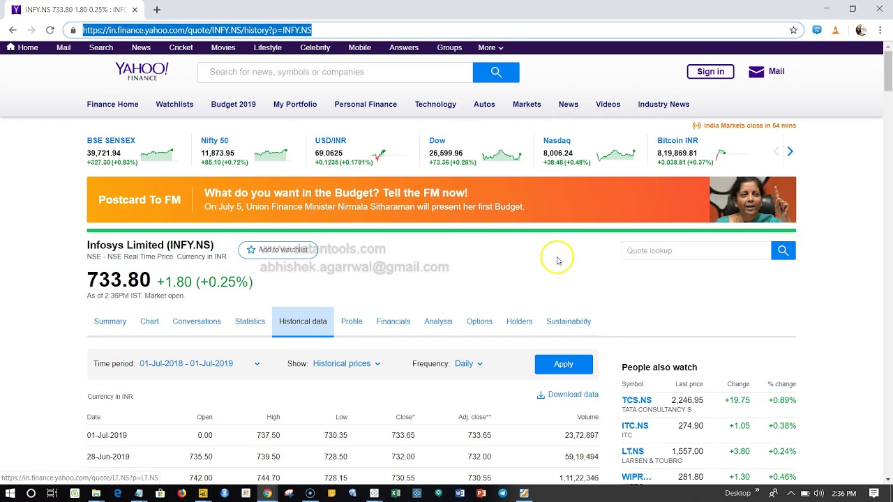
Task: Show next market tickers with right arrow
Action: [790, 151]
